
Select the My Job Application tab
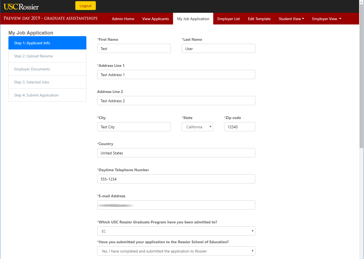[193, 19]
